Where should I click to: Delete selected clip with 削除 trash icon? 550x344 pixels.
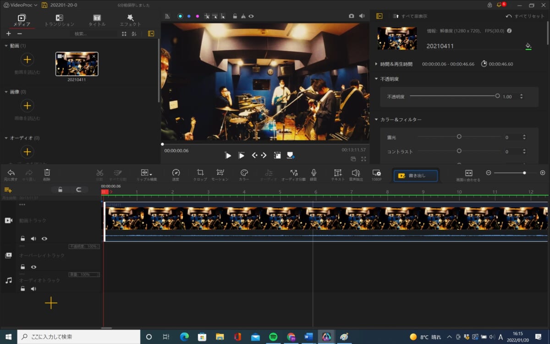coord(47,175)
